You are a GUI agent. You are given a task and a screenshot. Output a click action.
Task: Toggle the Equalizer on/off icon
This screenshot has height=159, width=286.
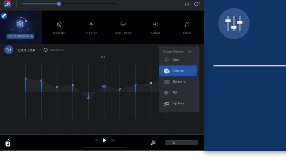coord(9,50)
